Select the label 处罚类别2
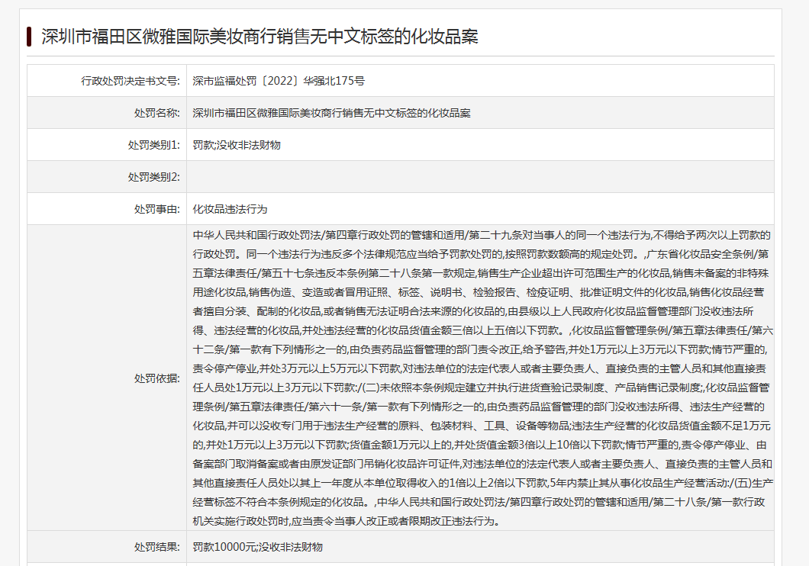The height and width of the screenshot is (566, 809). [x=153, y=177]
